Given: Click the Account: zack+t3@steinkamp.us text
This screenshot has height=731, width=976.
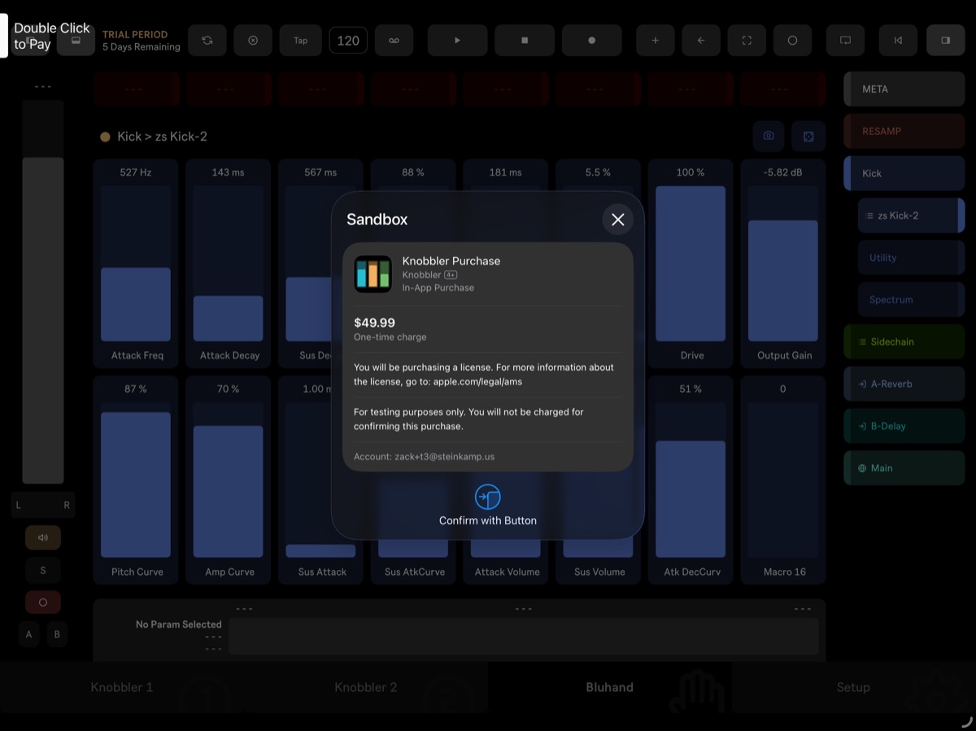Looking at the screenshot, I should [424, 457].
